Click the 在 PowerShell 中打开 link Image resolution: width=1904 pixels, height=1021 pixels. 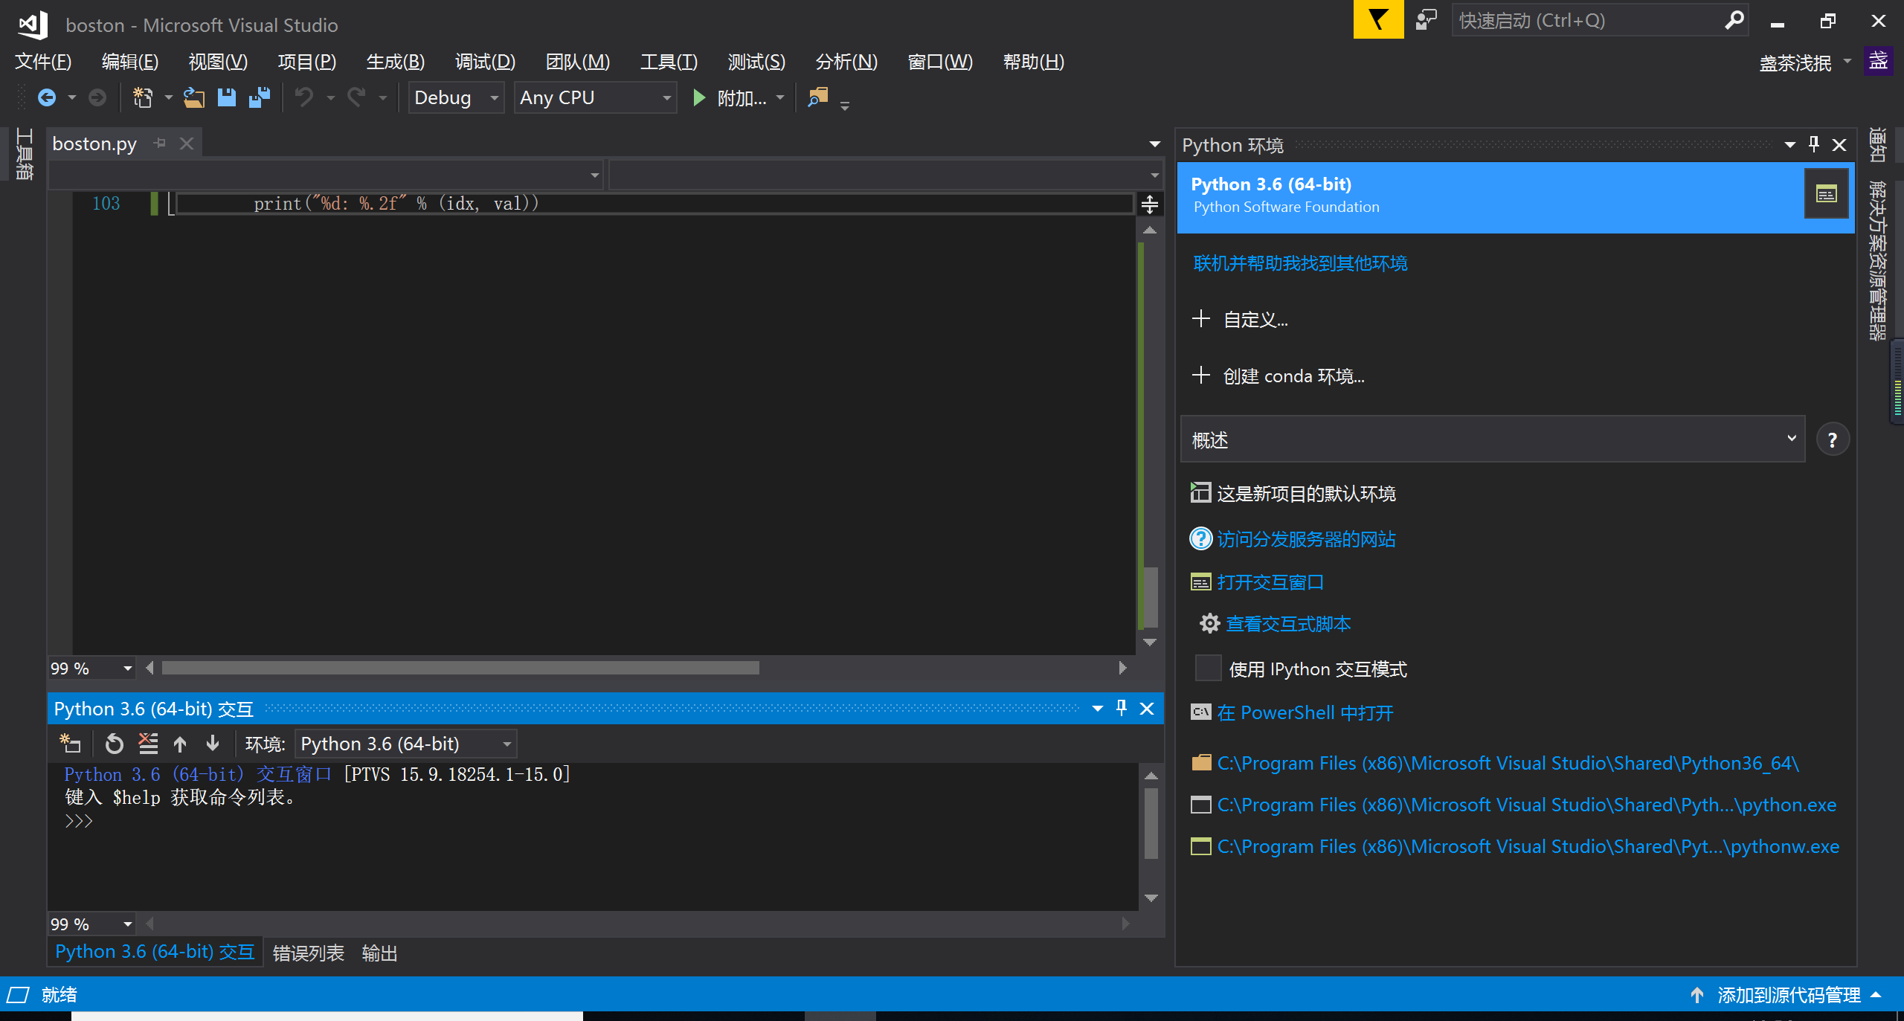(x=1305, y=712)
